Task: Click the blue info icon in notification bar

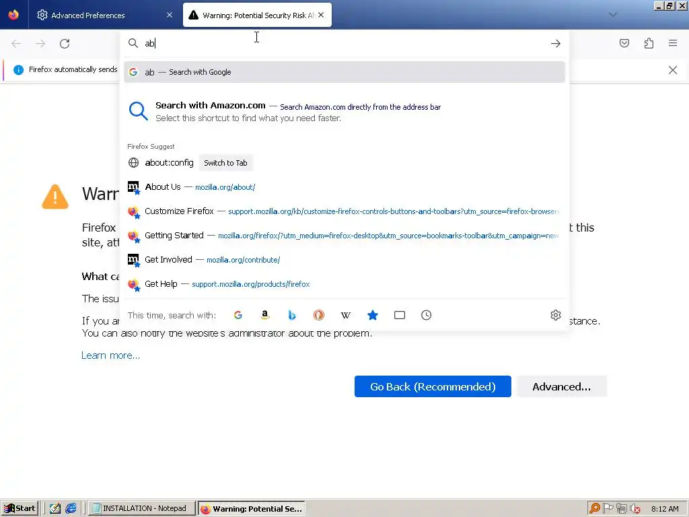Action: click(x=18, y=70)
